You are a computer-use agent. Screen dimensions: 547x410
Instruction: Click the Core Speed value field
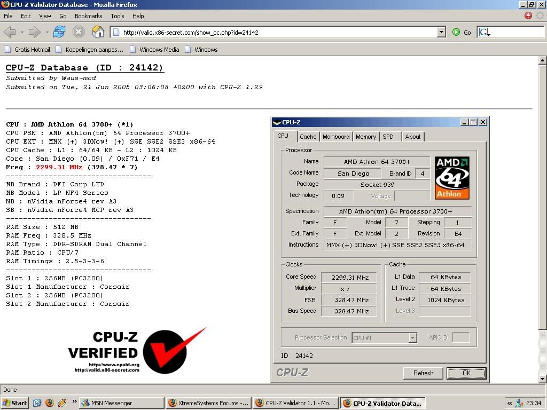[349, 278]
